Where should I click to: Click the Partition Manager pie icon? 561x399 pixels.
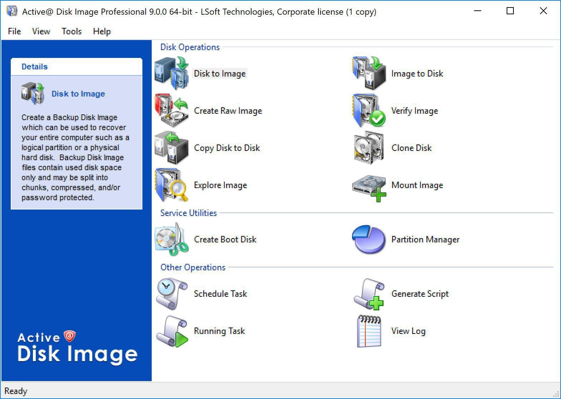(x=369, y=240)
